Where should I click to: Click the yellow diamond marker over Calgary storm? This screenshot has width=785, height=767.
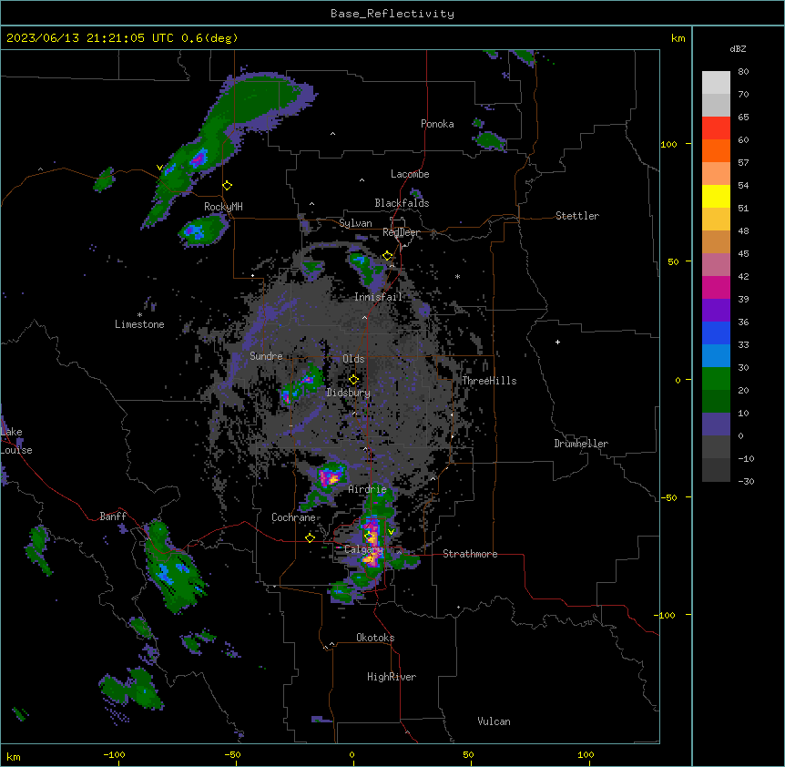(x=369, y=537)
